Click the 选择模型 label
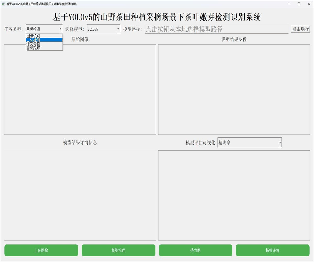Viewport: 314px width, 262px height. tap(75, 29)
